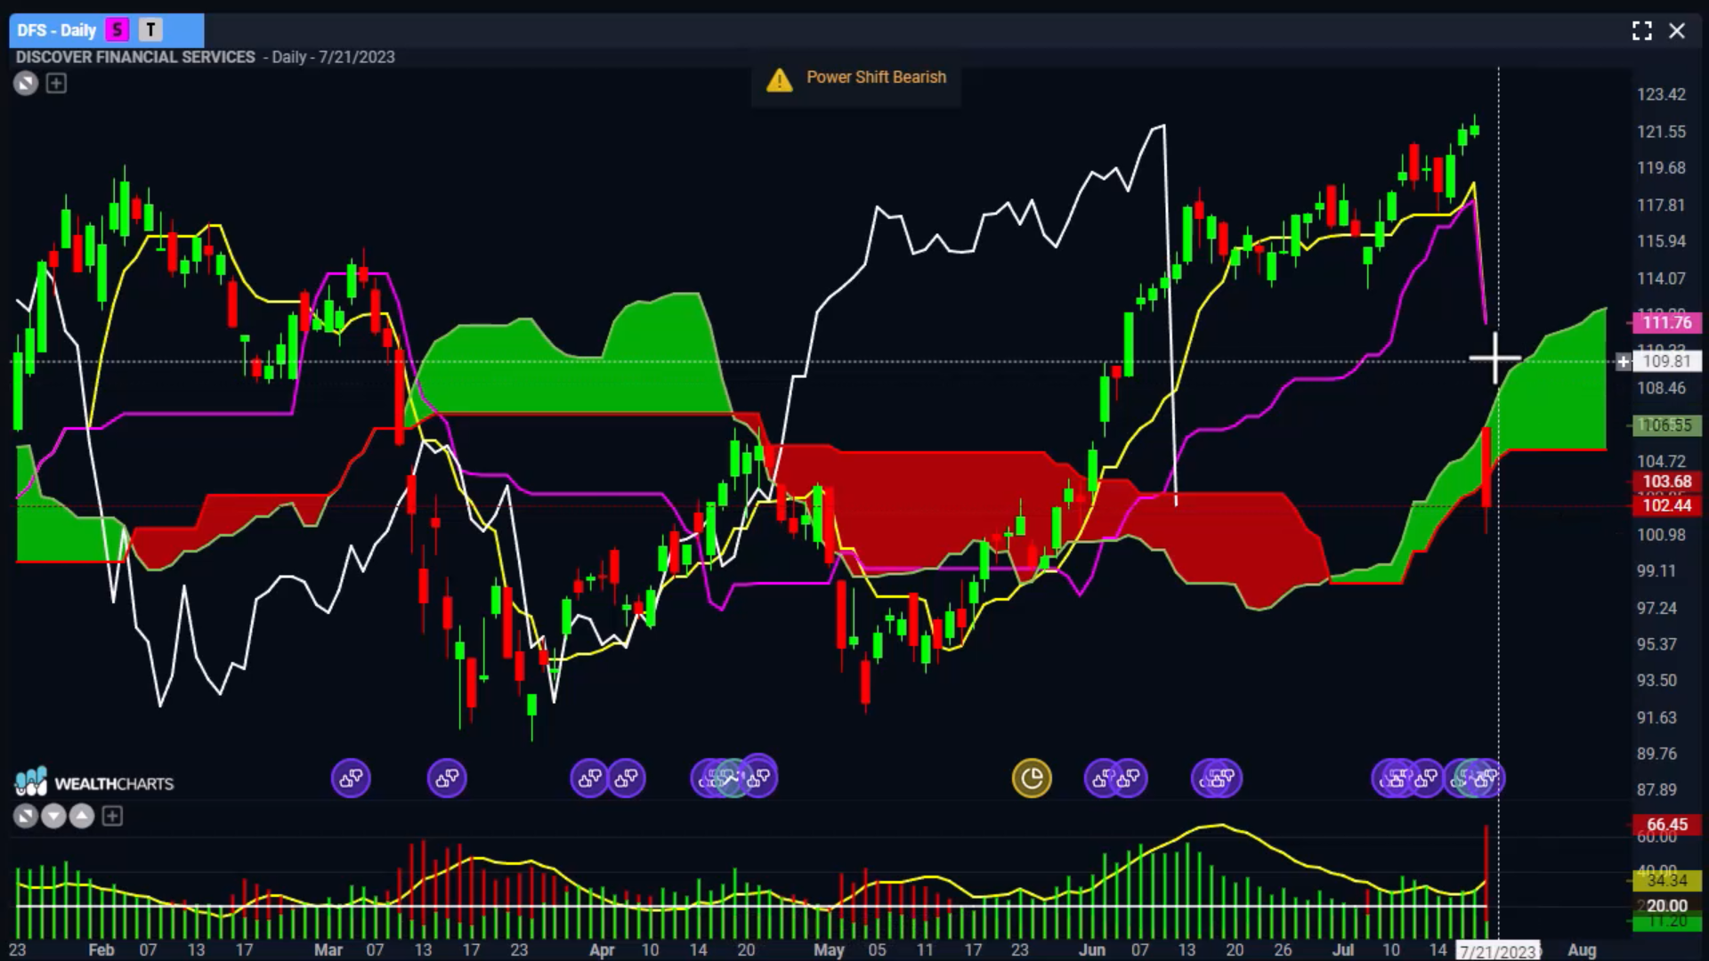The width and height of the screenshot is (1709, 961).
Task: Click the 7/21/2023 date label on time axis
Action: 1499,950
